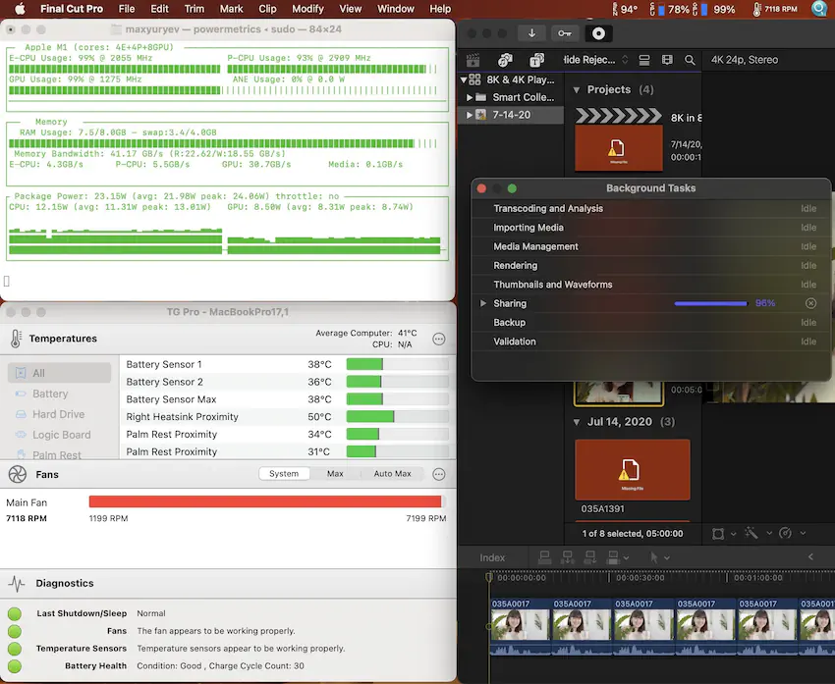Toggle filmstrip or list browser view
This screenshot has height=684, width=835.
pyautogui.click(x=667, y=60)
